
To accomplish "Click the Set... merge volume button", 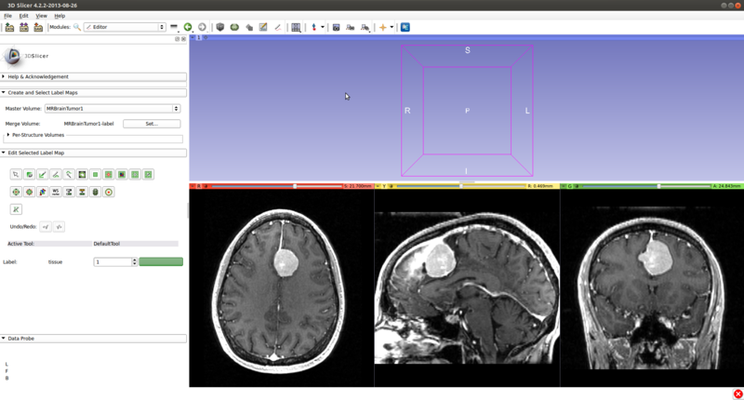I will coord(151,124).
